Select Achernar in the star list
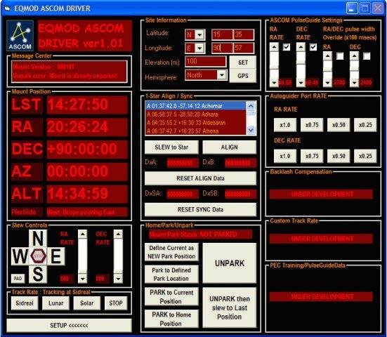 coord(196,106)
